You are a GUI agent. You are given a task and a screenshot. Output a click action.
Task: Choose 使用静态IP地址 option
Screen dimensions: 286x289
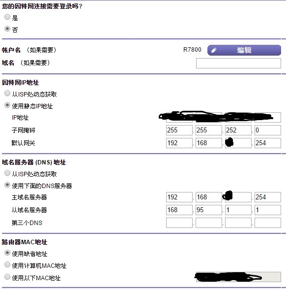click(x=7, y=105)
